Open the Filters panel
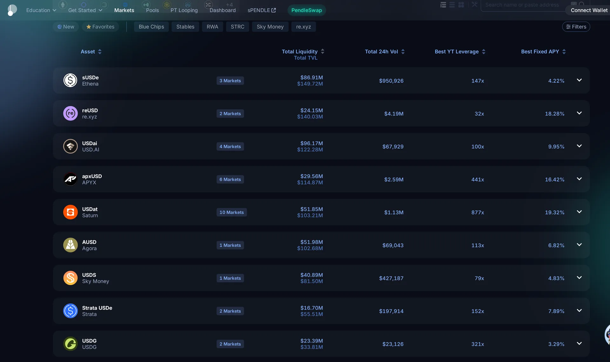The width and height of the screenshot is (610, 362). 576,27
